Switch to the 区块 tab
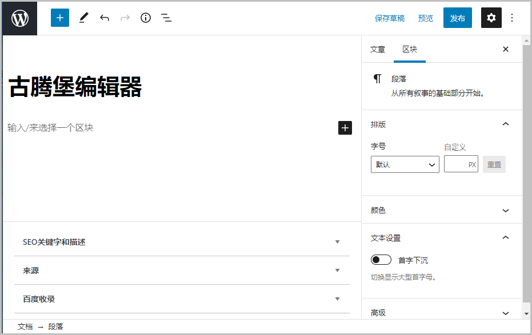This screenshot has height=335, width=532. point(410,50)
